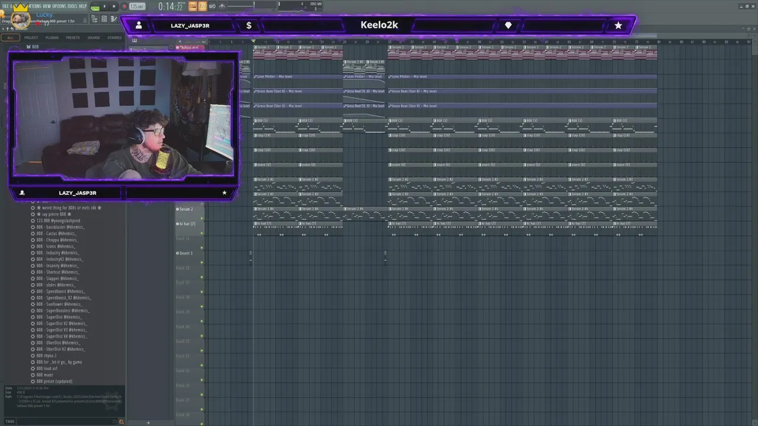Toggle the orange countdown 3-2-1 button
Viewport: 758px width, 426px height.
[x=202, y=6]
